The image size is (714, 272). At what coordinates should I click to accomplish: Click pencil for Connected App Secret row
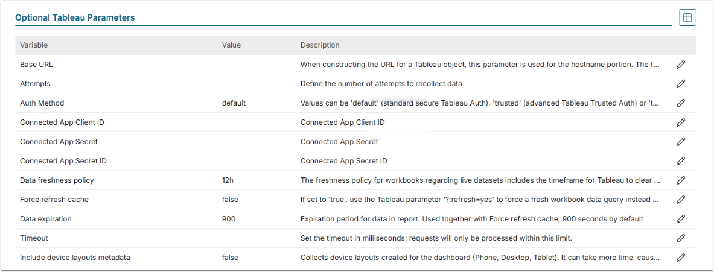point(681,142)
